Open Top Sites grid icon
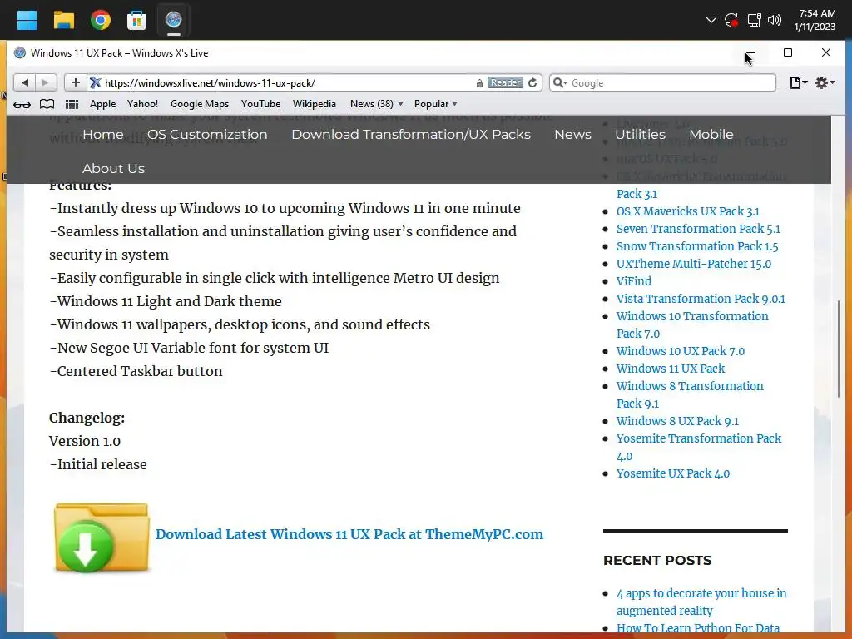Image resolution: width=852 pixels, height=639 pixels. click(x=72, y=104)
